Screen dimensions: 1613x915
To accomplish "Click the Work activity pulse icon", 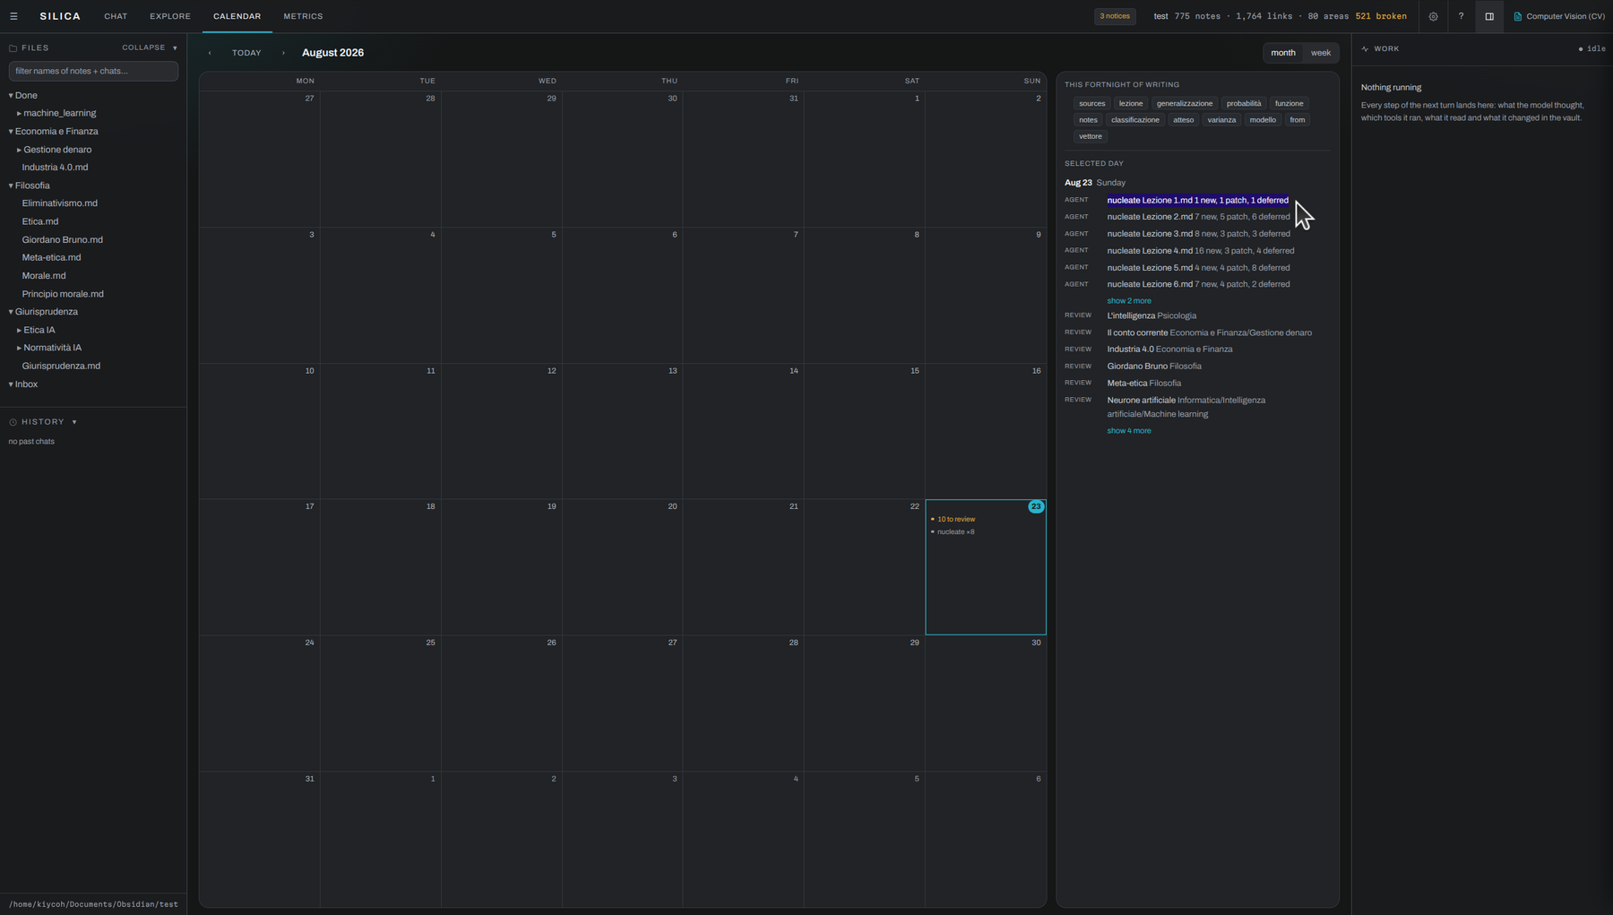I will [1365, 49].
